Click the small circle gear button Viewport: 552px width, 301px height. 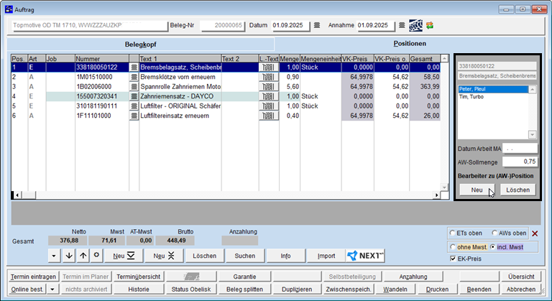coord(96,256)
